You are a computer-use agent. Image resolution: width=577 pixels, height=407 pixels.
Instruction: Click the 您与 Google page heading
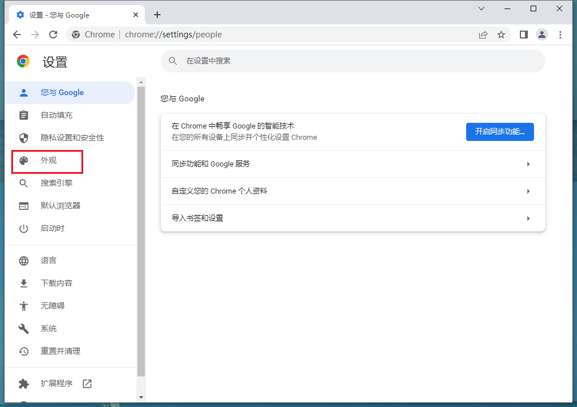click(182, 98)
